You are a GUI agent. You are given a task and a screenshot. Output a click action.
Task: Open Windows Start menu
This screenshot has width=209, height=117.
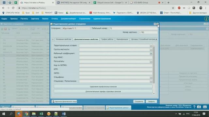click(4, 114)
